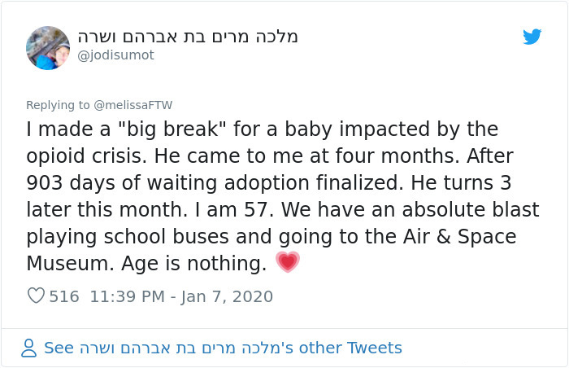Open the "See other Tweets" footer link
Screen dimensions: 569x368
(223, 348)
